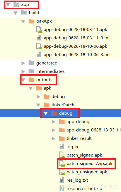Screen dimensions: 121x192
Task: Click the bakApk folder icon
Action: 31,21
